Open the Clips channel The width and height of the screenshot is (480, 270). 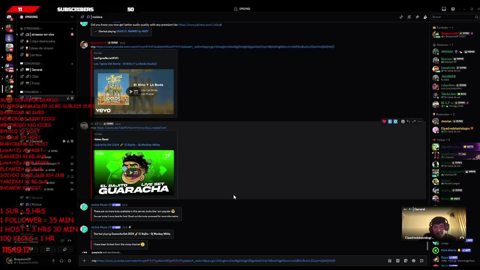(x=47, y=76)
